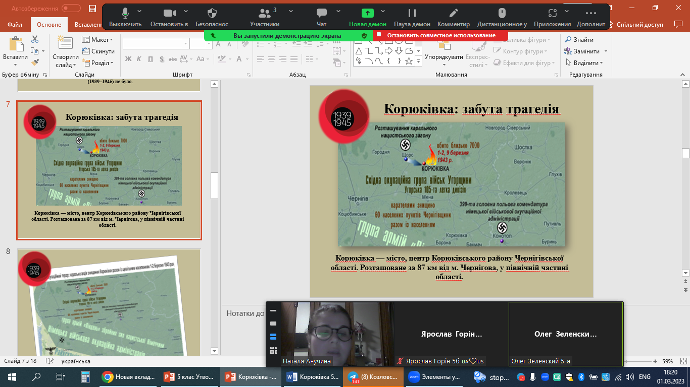This screenshot has width=690, height=387.
Task: Expand the Макет layout dropdown
Action: coord(102,40)
